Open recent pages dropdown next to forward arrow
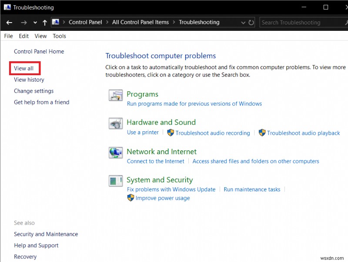The height and width of the screenshot is (262, 348). pyautogui.click(x=35, y=22)
